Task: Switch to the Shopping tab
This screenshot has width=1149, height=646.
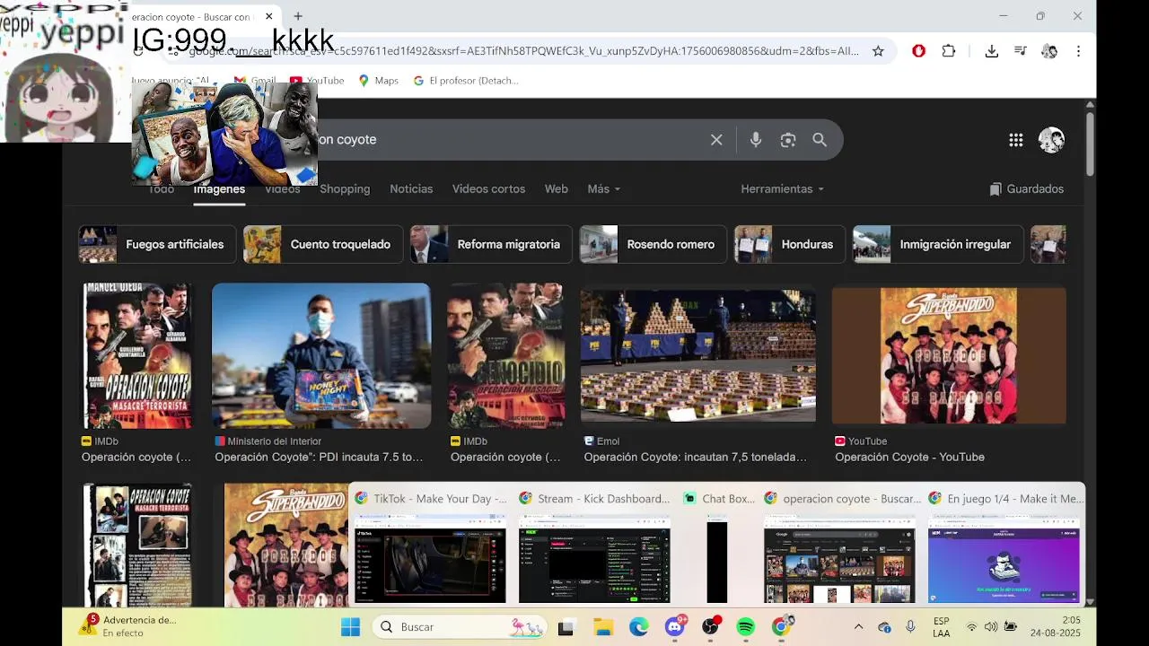Action: coord(345,189)
